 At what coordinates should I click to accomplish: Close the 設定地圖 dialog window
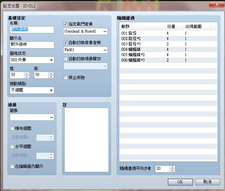pos(217,4)
